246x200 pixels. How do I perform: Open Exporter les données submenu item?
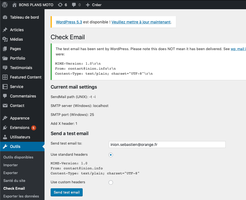[21, 196]
